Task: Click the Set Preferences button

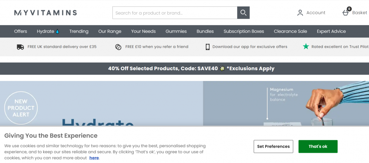Action: tap(274, 146)
